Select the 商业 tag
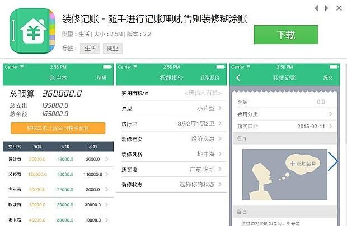The image size is (347, 226). pyautogui.click(x=112, y=48)
